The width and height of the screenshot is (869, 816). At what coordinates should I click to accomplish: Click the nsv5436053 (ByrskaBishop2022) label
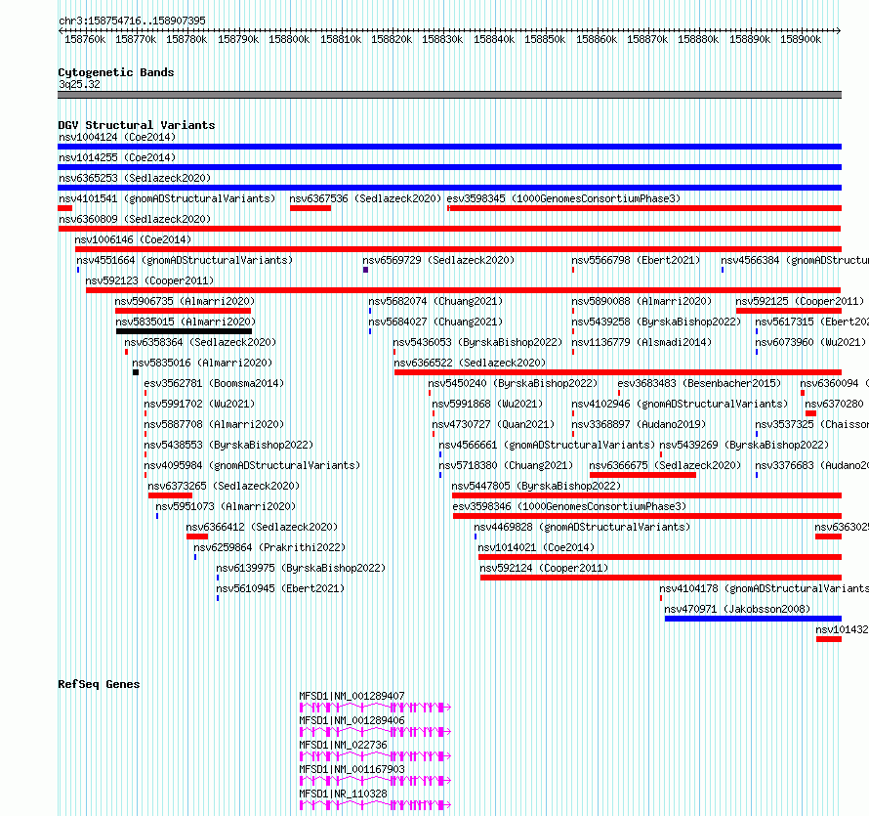coord(477,342)
